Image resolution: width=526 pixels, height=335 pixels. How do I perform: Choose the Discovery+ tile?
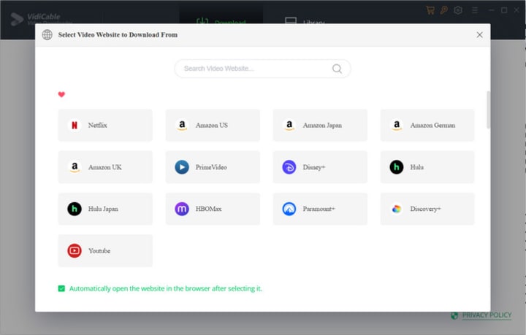click(x=427, y=209)
